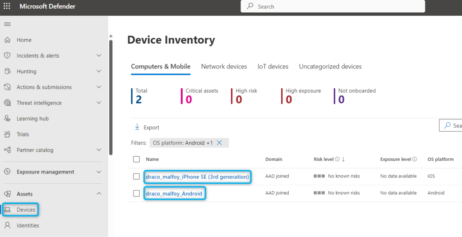
Task: Click the iOS cell in OS platform column
Action: coord(431,176)
